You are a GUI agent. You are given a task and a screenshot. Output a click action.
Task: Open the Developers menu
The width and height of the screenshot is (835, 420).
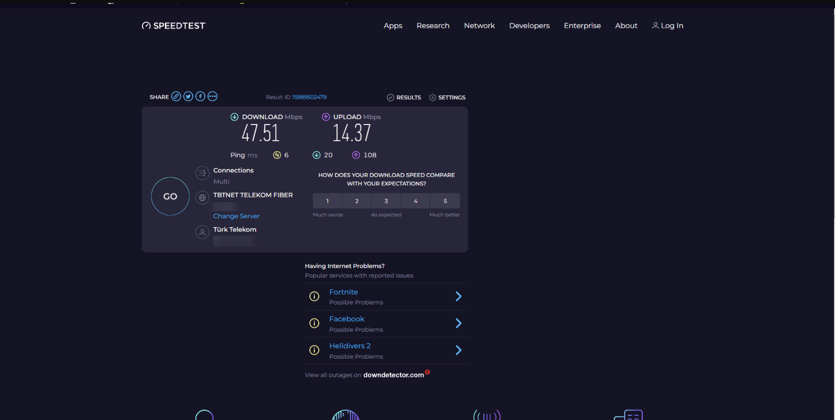tap(530, 26)
